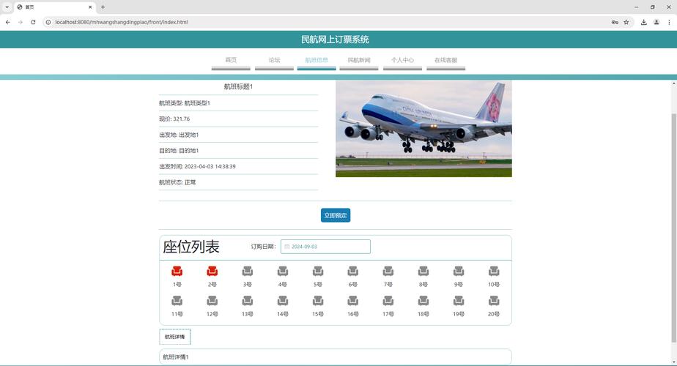Screen dimensions: 677x366
Task: Click the 立即预定 booking button
Action: [x=336, y=215]
